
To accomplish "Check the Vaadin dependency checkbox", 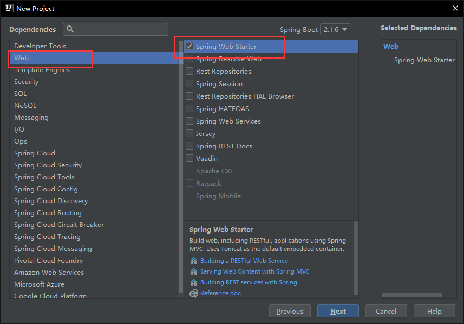I will 189,159.
